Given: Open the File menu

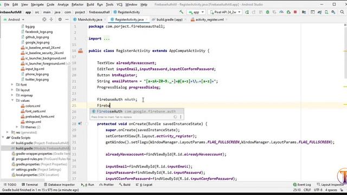Looking at the screenshot, I should [7, 4].
